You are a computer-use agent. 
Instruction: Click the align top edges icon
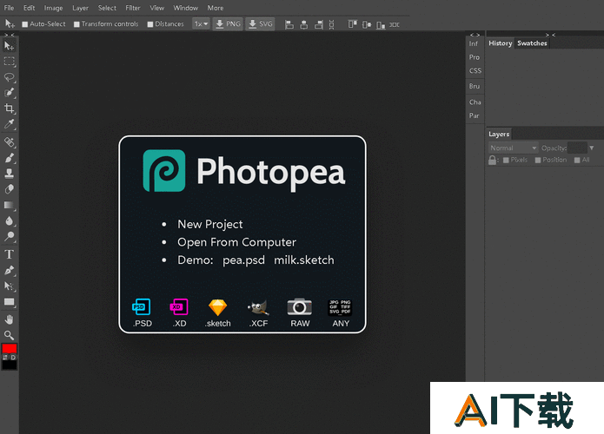click(x=353, y=24)
